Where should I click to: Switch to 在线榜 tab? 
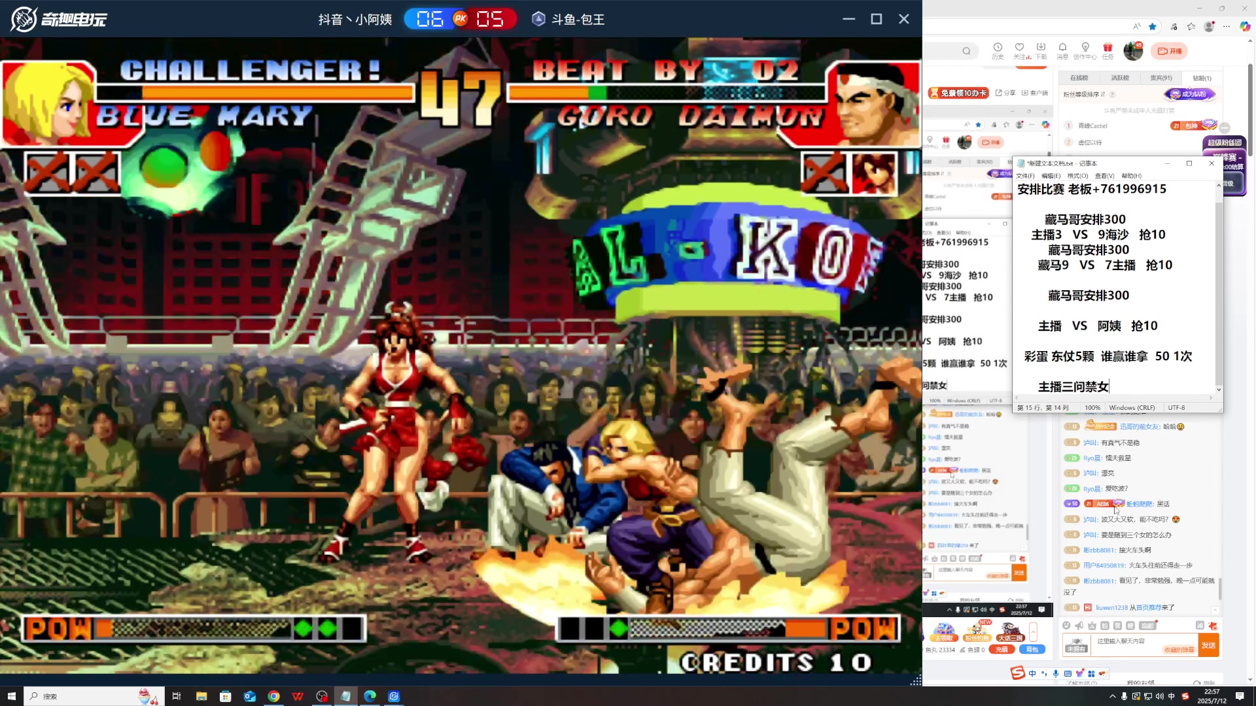tap(1079, 78)
